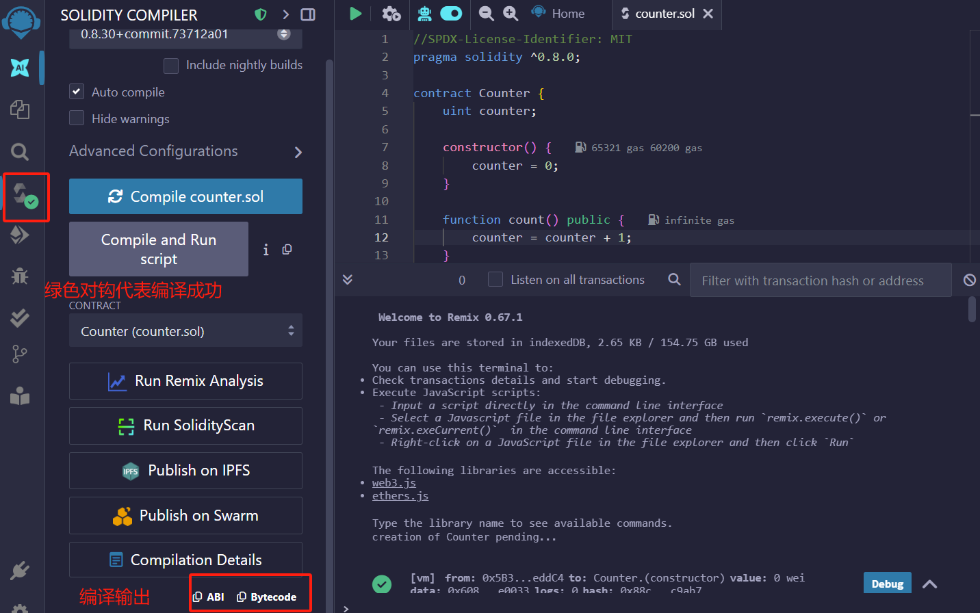Image resolution: width=980 pixels, height=613 pixels.
Task: Click the pending transactions count 0
Action: click(462, 280)
